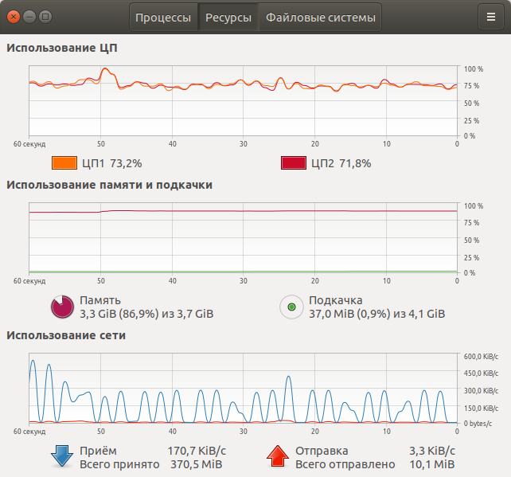This screenshot has width=511, height=477.
Task: Minimize the system monitor window
Action: coord(29,17)
